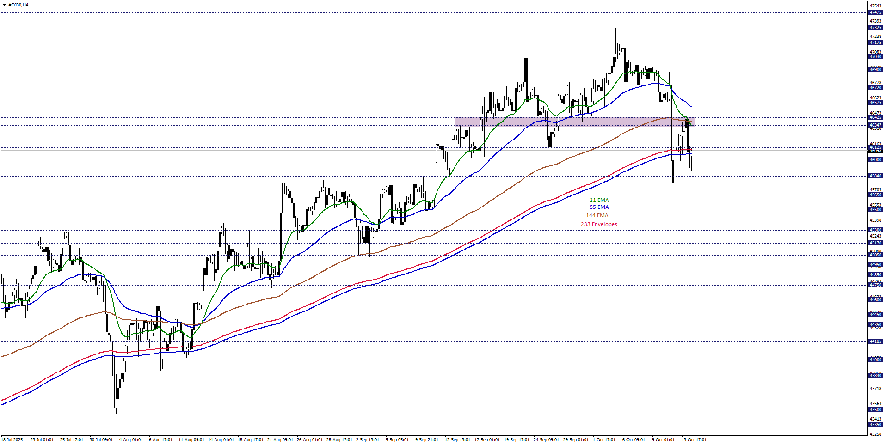Click the "13 Oct 17:01" time label
This screenshot has height=445, width=886.
coord(694,440)
